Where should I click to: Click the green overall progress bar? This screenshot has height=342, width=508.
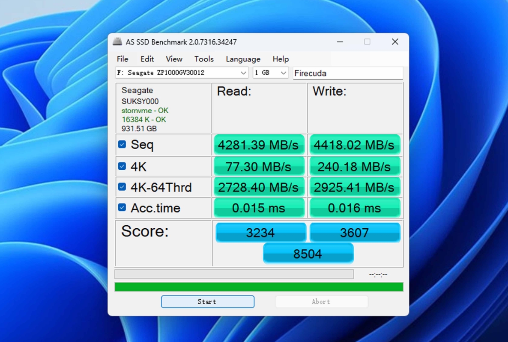click(259, 287)
